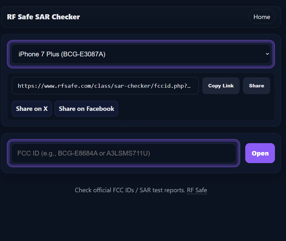Select iPhone 7 Plus (BCG-E3087A) entry
286x241 pixels.
tap(141, 54)
